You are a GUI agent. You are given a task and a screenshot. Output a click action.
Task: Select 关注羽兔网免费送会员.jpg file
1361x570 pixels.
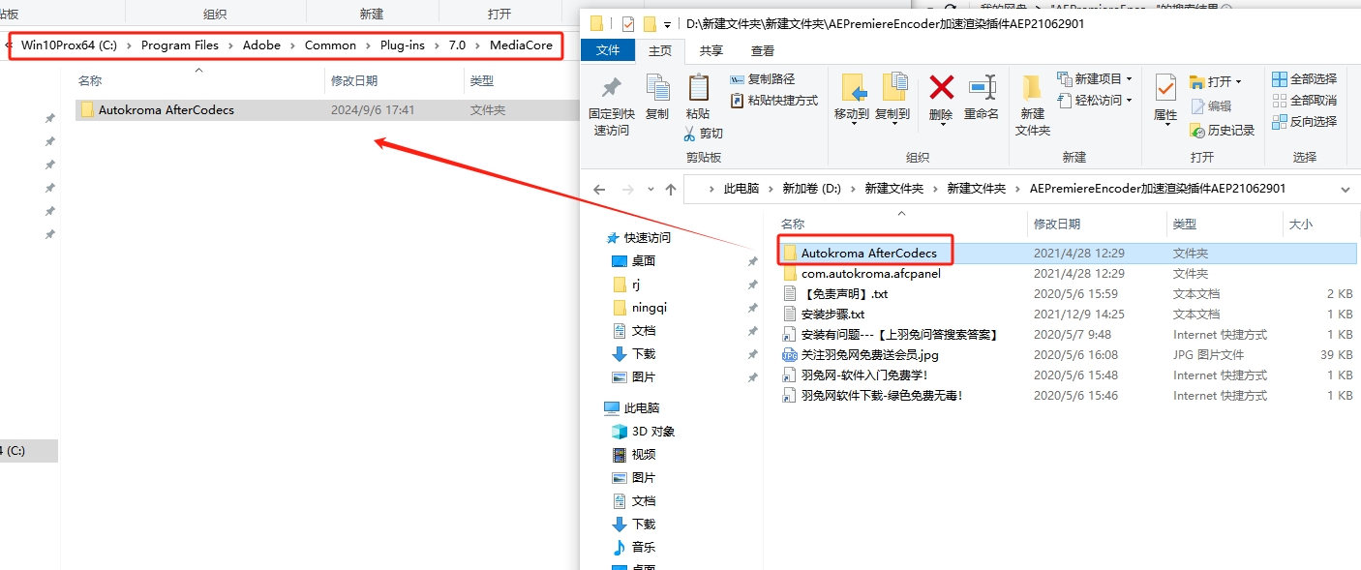point(1069,354)
